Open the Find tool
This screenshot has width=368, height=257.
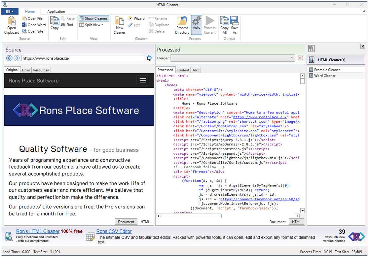click(x=67, y=25)
